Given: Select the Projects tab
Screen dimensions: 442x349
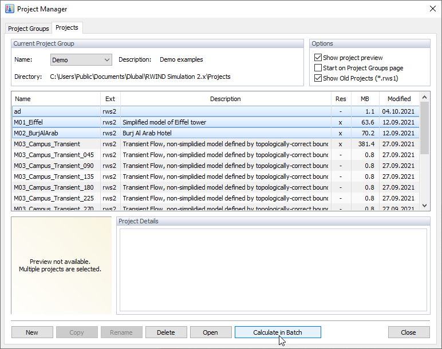Looking at the screenshot, I should (67, 27).
